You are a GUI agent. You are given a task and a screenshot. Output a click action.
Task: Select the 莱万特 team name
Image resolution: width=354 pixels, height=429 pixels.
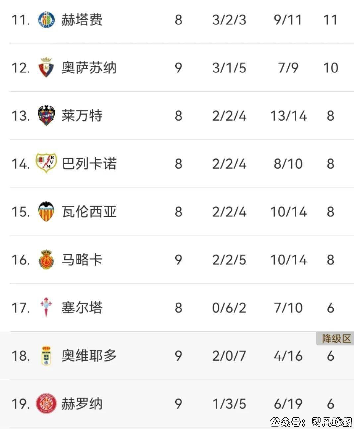pos(82,116)
